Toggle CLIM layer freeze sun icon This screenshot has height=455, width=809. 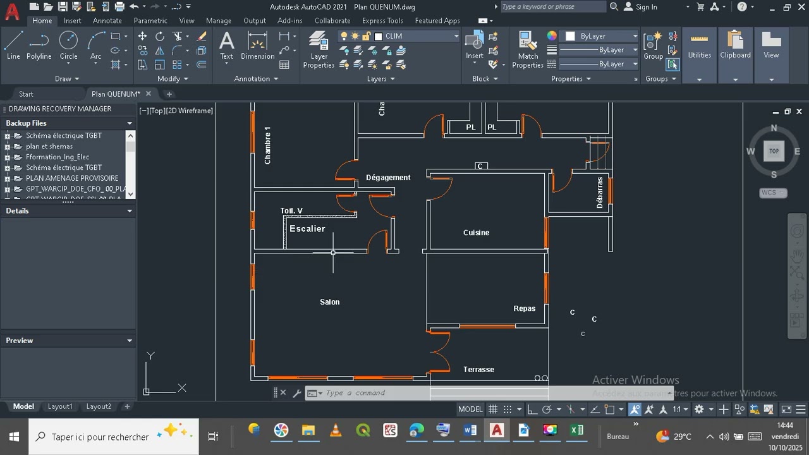click(x=356, y=36)
